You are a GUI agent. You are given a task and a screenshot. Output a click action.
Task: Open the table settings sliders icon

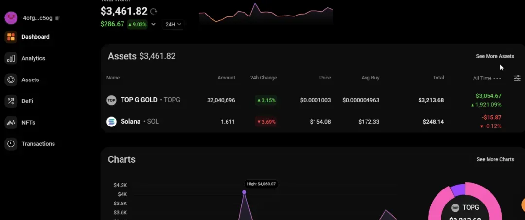[517, 78]
